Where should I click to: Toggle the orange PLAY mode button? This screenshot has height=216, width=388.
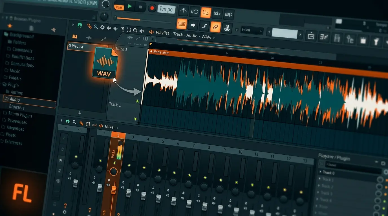pos(119,7)
